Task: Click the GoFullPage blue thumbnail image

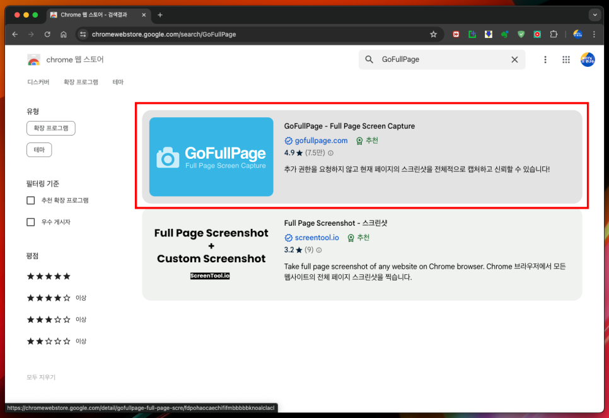Action: pos(211,157)
